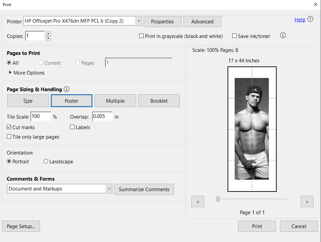Click the Help question mark icon

click(310, 19)
